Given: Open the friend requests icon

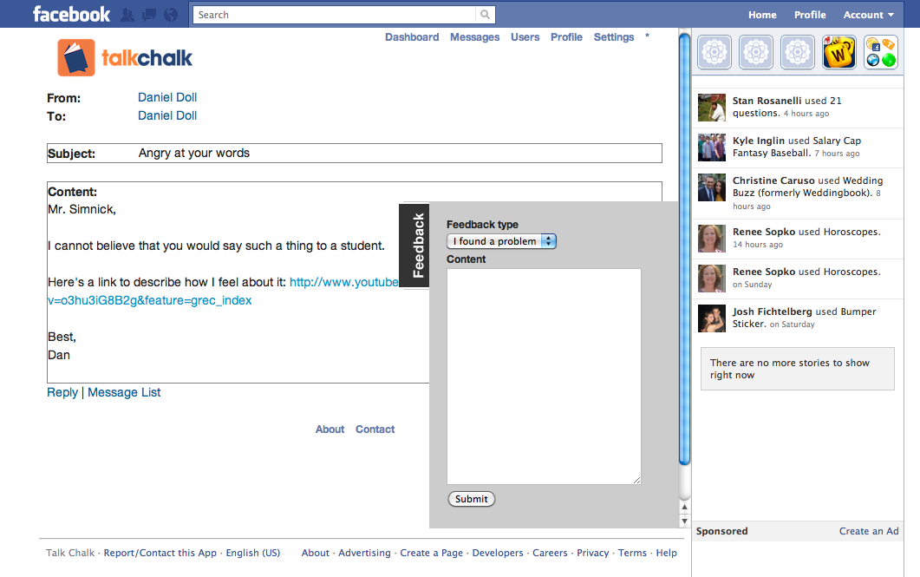Looking at the screenshot, I should pos(127,15).
